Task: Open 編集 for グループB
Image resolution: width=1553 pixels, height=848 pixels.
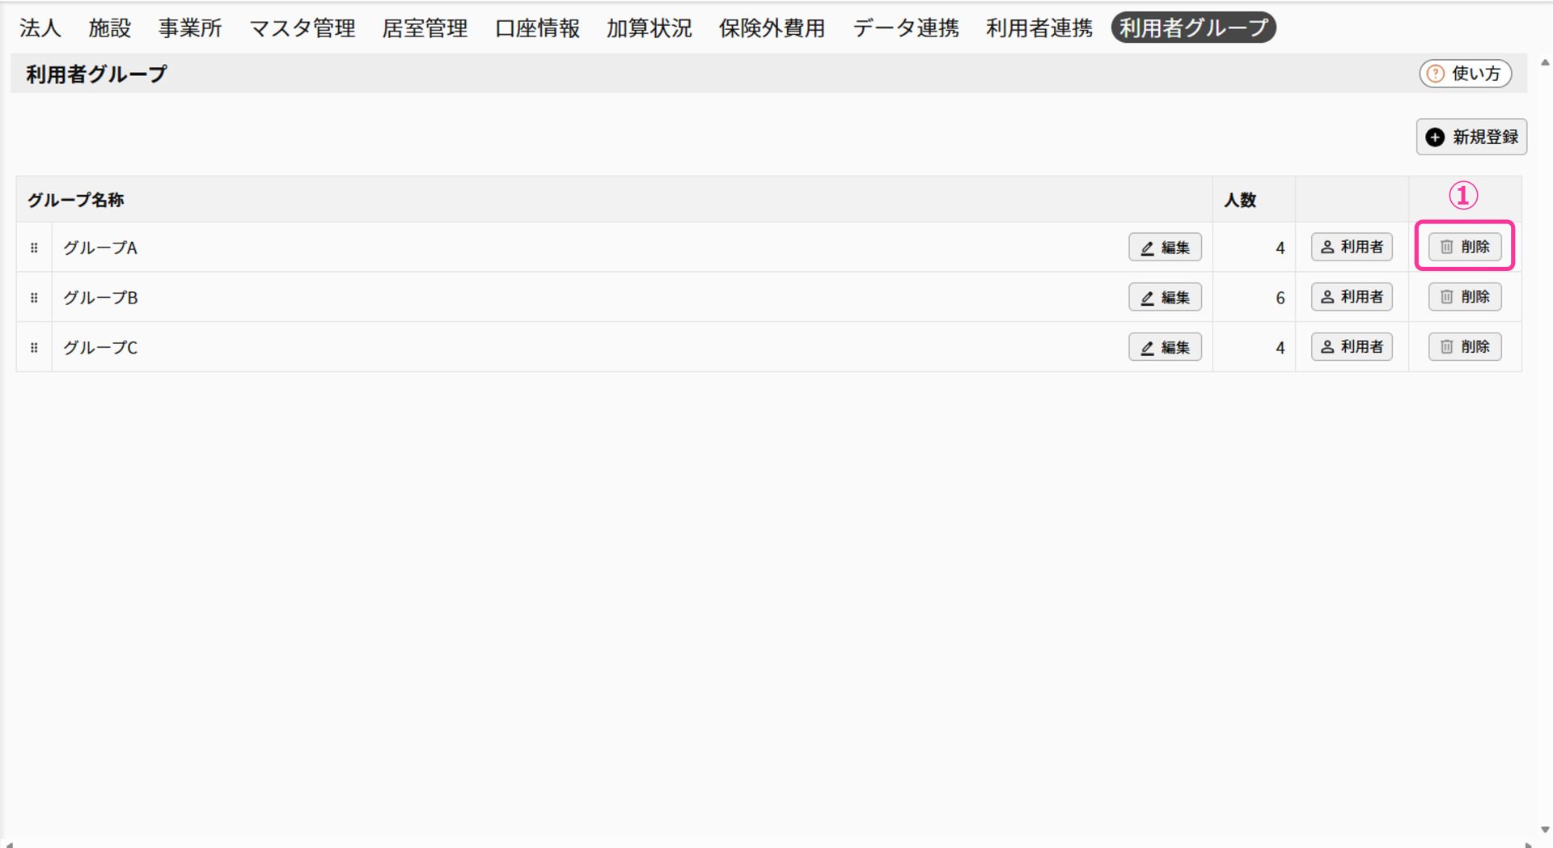Action: pyautogui.click(x=1165, y=298)
